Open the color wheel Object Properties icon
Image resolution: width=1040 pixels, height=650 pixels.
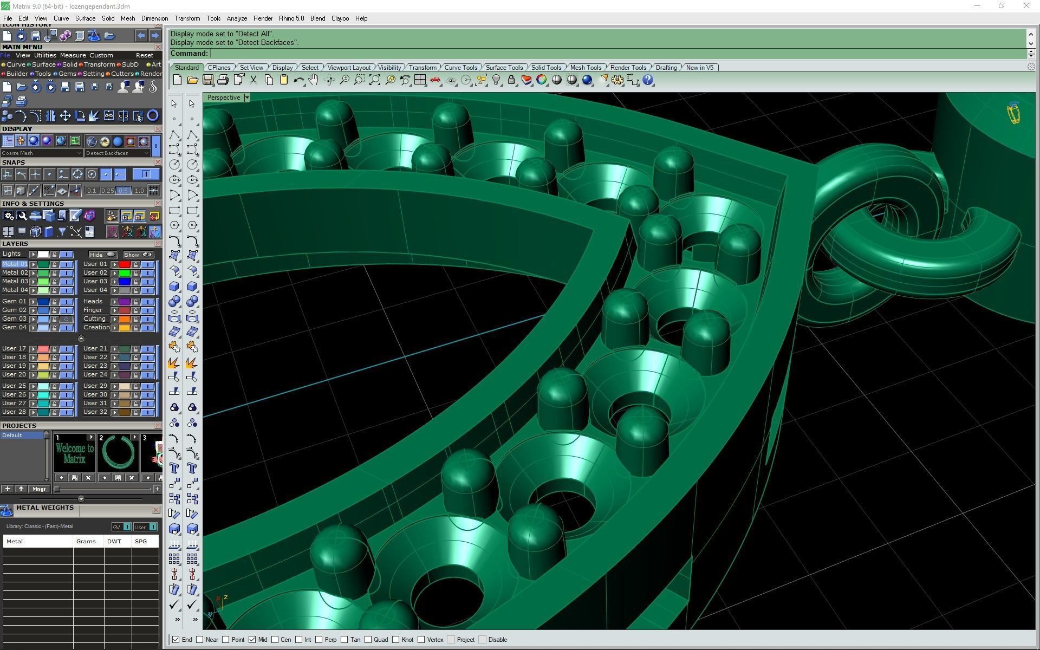(x=541, y=80)
